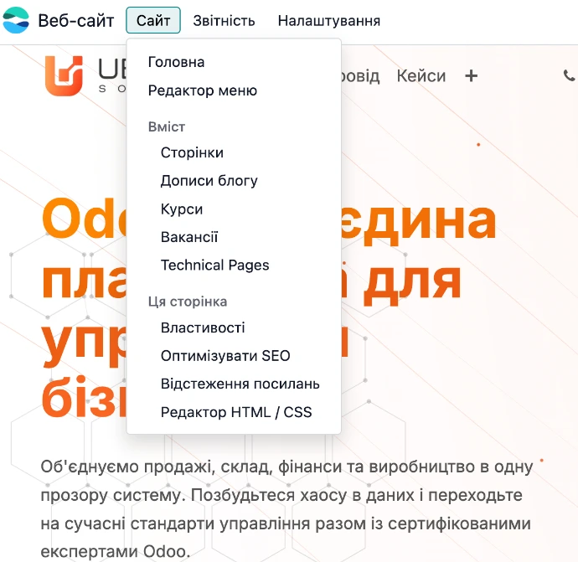Click the paragraph starting with Об'єднуємо продажі
Image resolution: width=578 pixels, height=562 pixels.
coord(286,509)
